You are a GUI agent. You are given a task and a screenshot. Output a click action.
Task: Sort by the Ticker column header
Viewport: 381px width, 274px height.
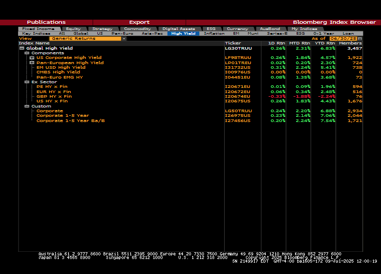[233, 43]
